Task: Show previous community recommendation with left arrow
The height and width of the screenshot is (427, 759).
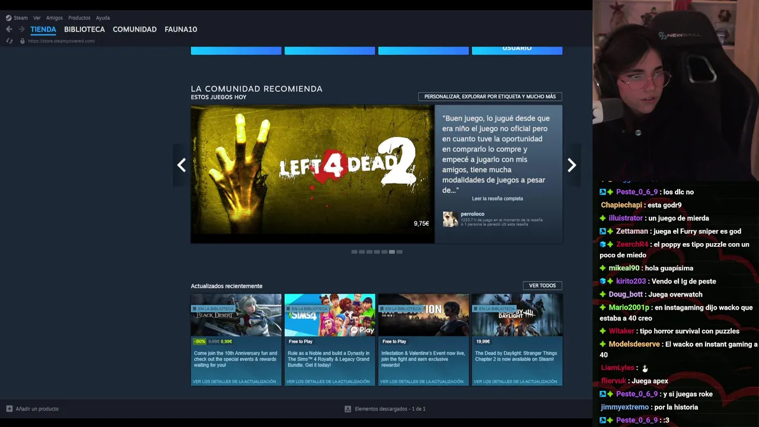Action: (x=181, y=165)
